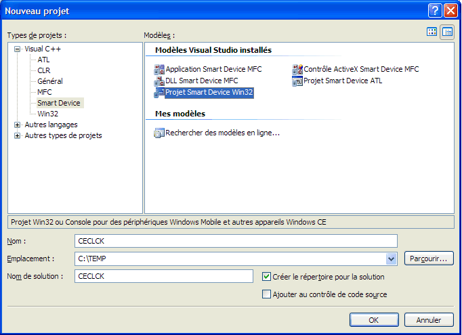Select the Contrôle ActiveX Smart Device MFC icon
Viewport: 462px width, 335px height.
tap(297, 70)
